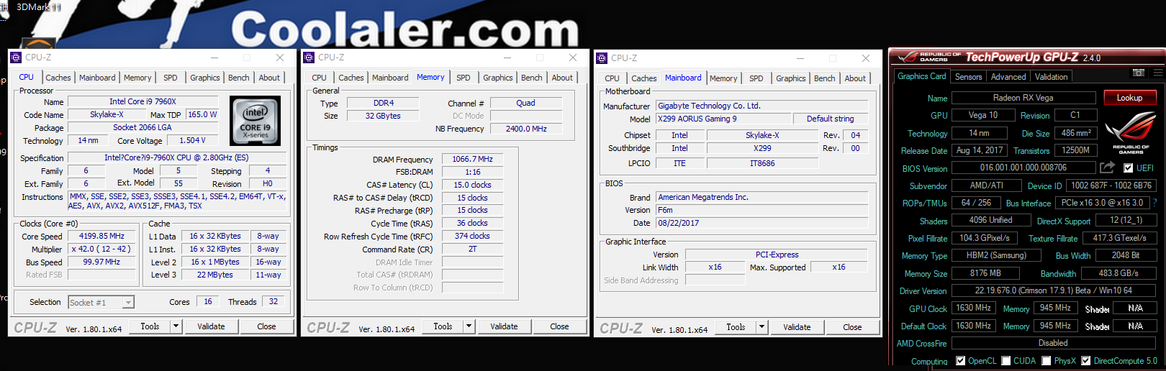
Task: Open Tools dropdown arrow in the CPU tab window
Action: (176, 326)
